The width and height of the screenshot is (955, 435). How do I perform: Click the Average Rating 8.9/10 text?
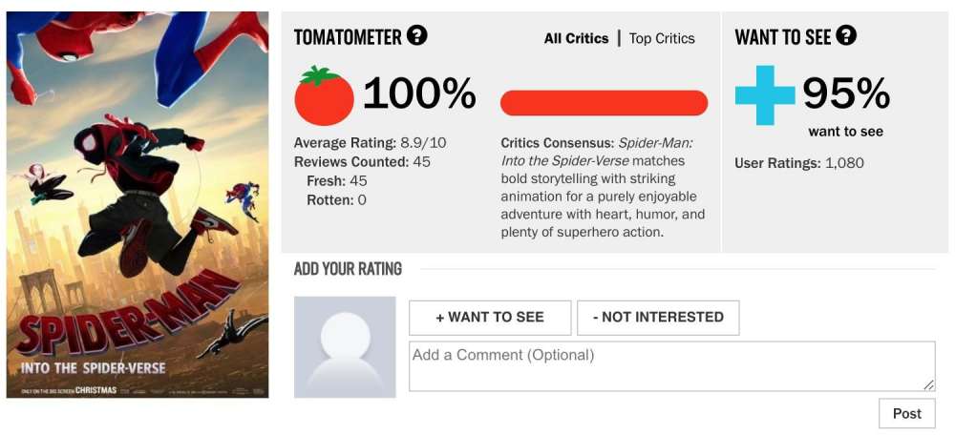point(370,143)
